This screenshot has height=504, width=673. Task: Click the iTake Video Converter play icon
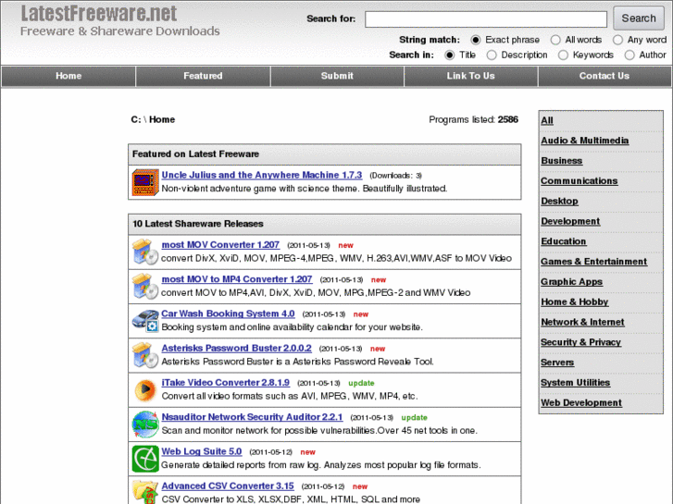click(145, 390)
